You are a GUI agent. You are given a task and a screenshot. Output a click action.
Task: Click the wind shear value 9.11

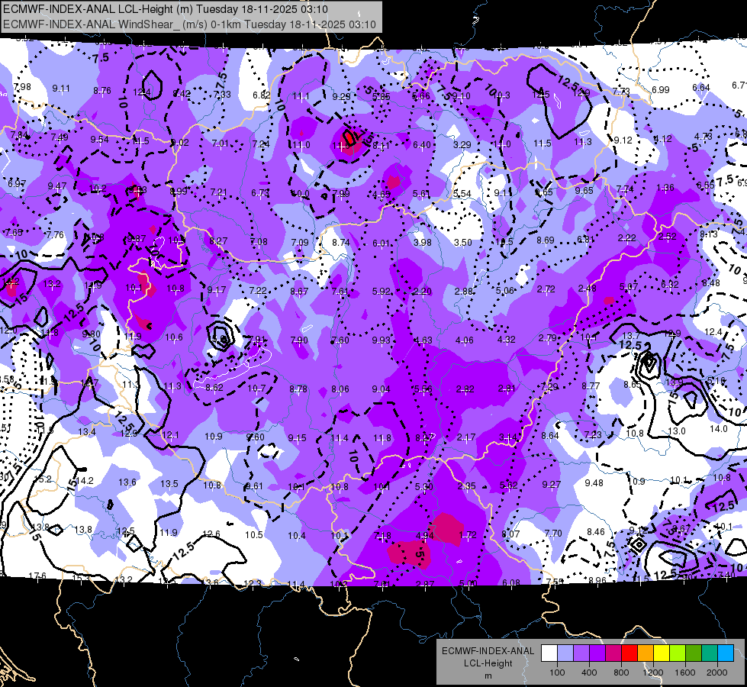pos(61,89)
